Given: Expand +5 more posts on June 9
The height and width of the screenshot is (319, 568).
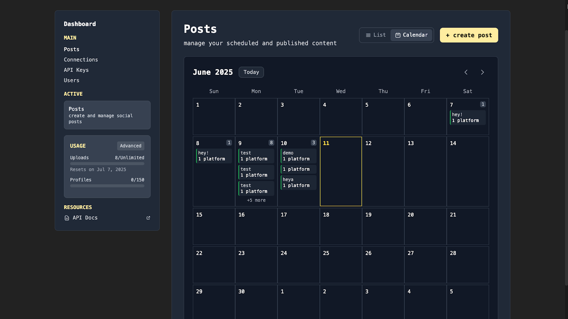Looking at the screenshot, I should click(x=256, y=200).
